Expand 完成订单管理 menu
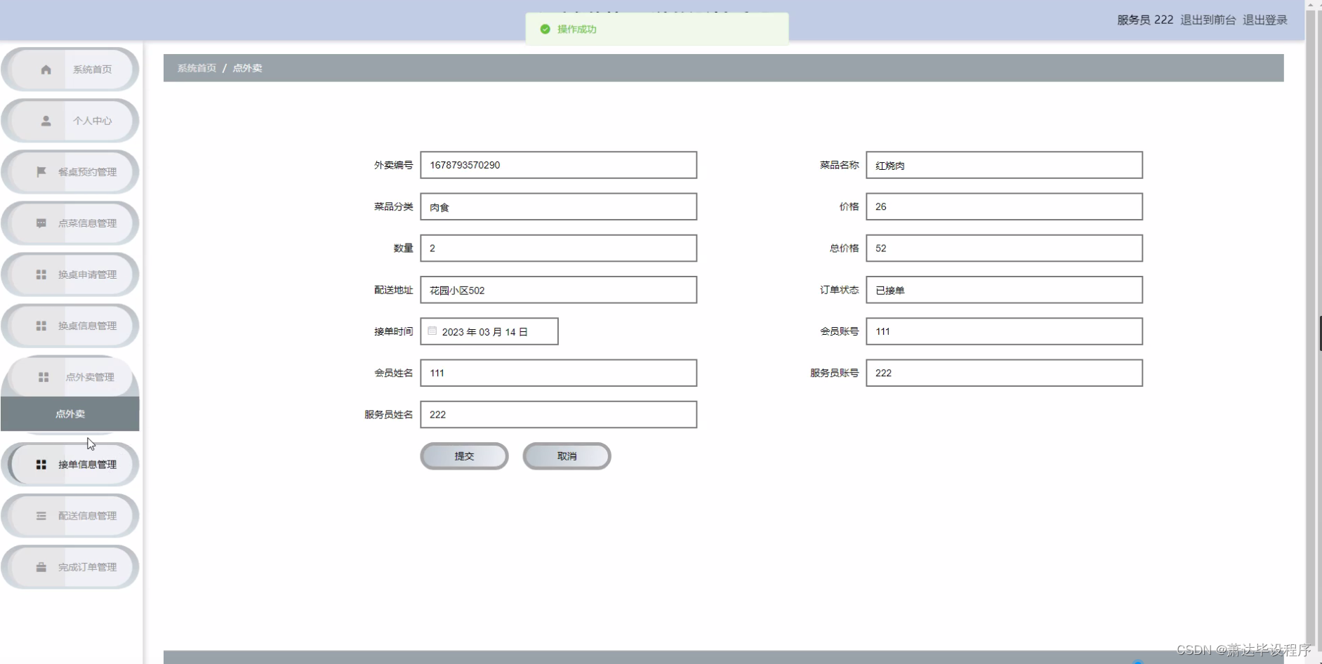Image resolution: width=1322 pixels, height=664 pixels. pos(70,567)
